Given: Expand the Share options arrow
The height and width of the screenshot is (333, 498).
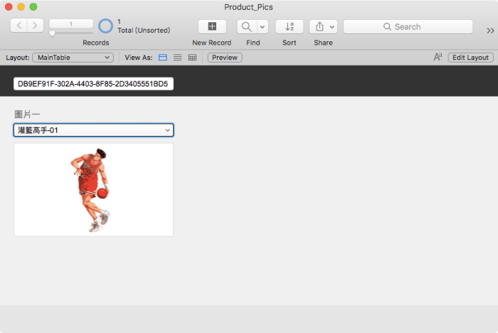Looking at the screenshot, I should click(332, 26).
